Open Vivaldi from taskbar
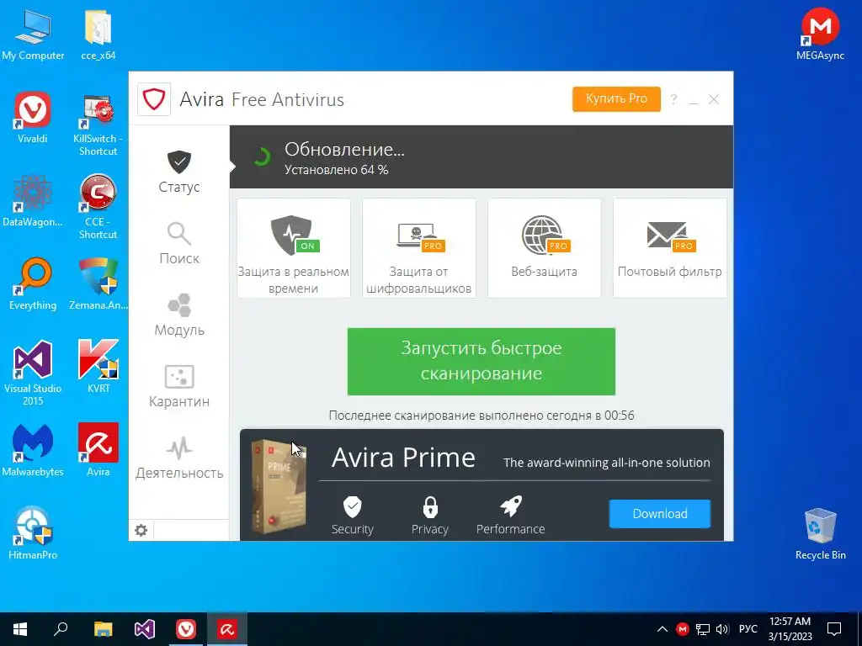This screenshot has height=646, width=862. (186, 629)
